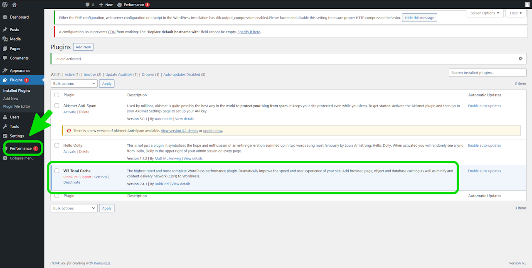Select Add New submenu item
This screenshot has height=268, width=532.
11,98
